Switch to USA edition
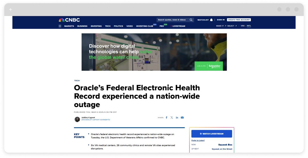The width and height of the screenshot is (308, 158). [x=243, y=26]
